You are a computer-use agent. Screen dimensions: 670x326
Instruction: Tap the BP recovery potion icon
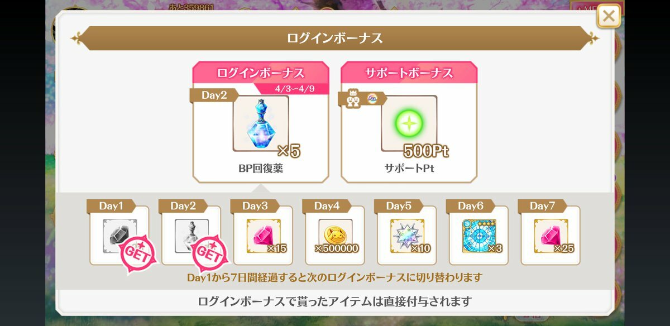tap(261, 124)
